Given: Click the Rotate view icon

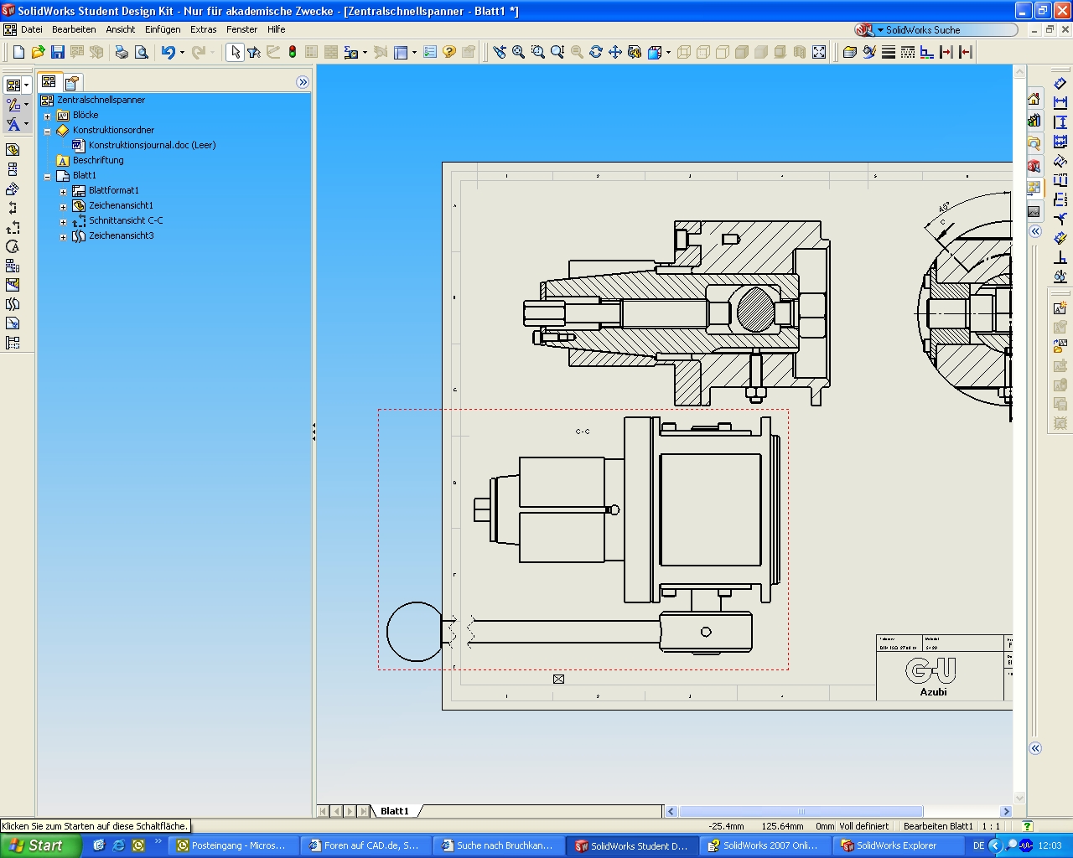Looking at the screenshot, I should (x=596, y=52).
